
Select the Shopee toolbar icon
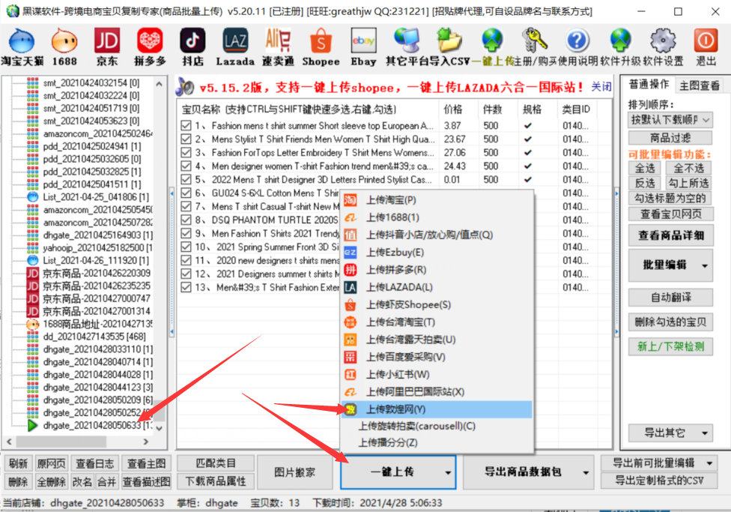coord(321,46)
